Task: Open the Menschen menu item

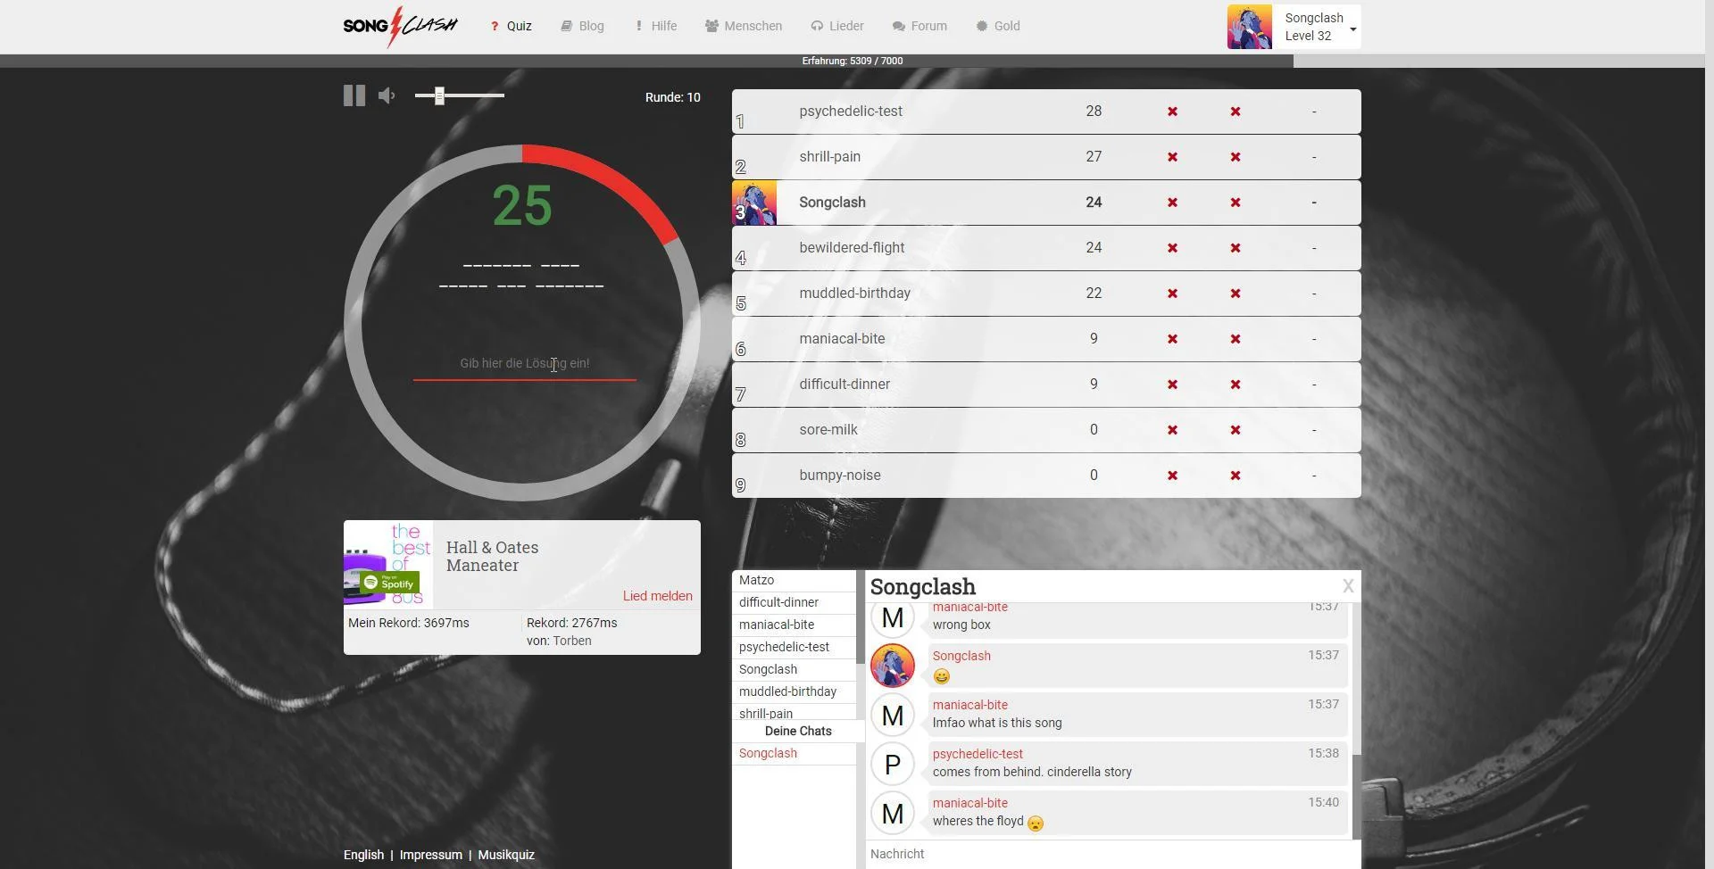Action: pos(744,26)
